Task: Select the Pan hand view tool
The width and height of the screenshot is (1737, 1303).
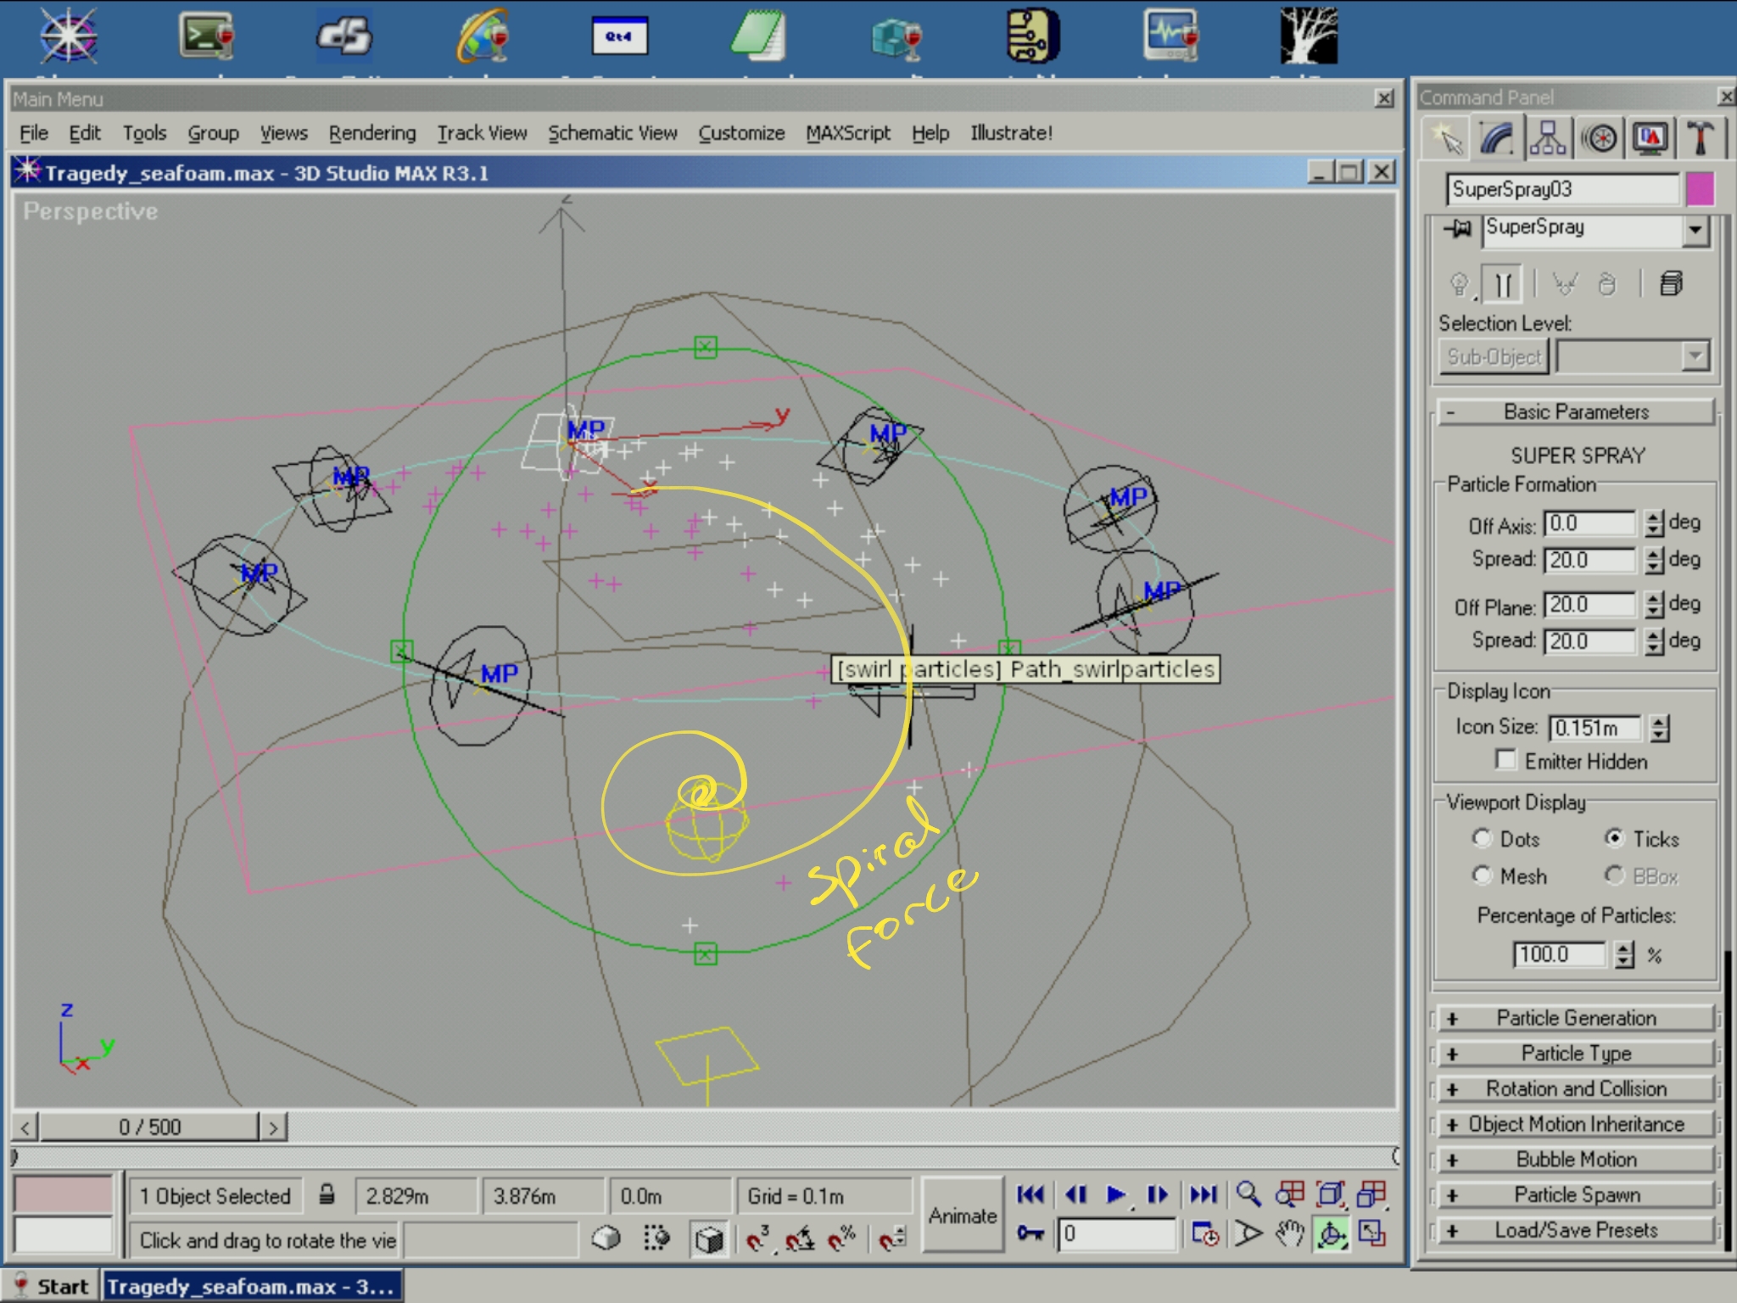Action: (x=1289, y=1233)
